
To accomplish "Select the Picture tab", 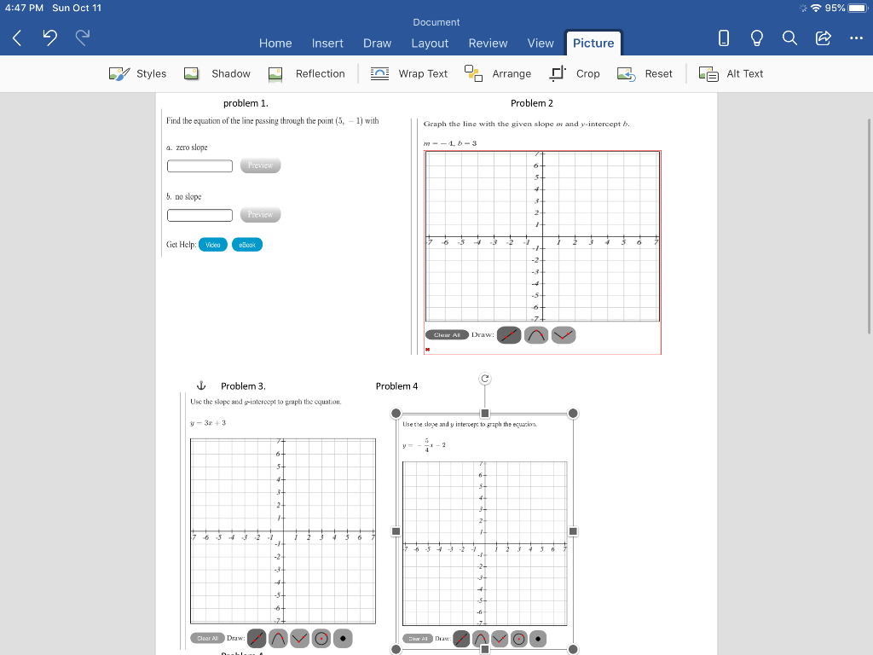I will [x=593, y=43].
